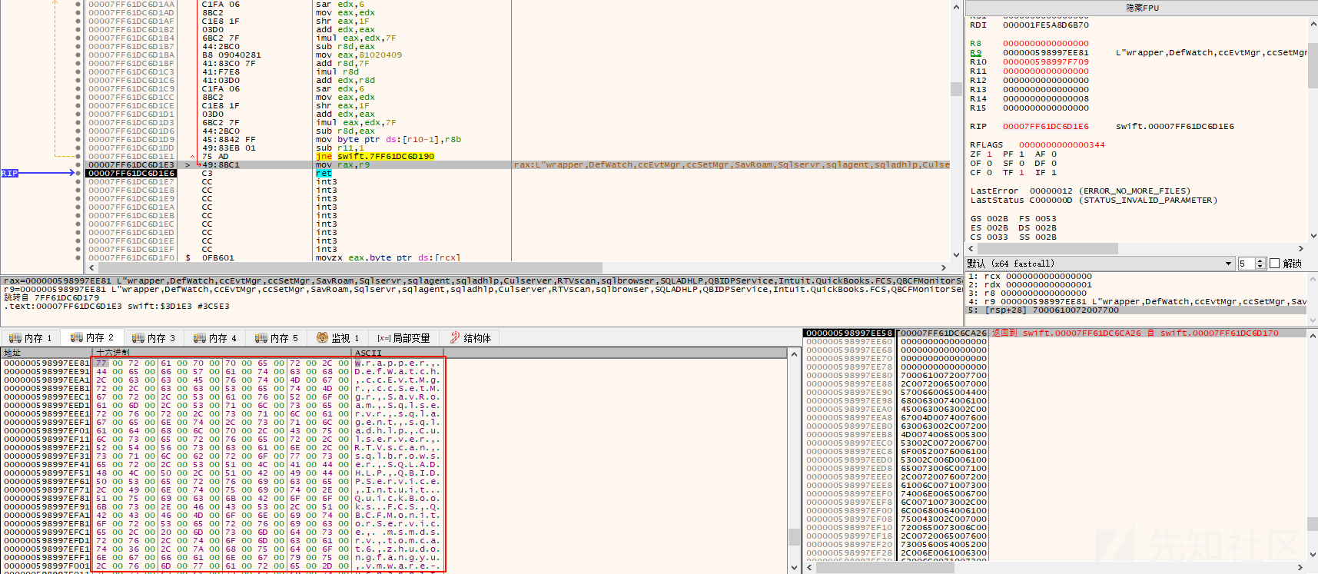This screenshot has width=1318, height=574.
Task: Select the R10 register value 000000598997F709
Action: (1045, 61)
